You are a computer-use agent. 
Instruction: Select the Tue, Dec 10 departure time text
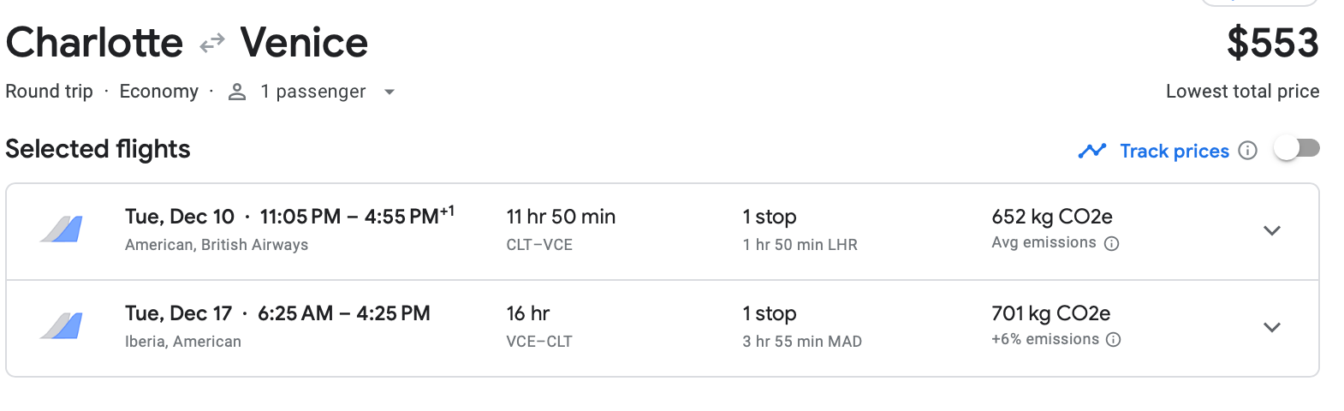click(289, 217)
